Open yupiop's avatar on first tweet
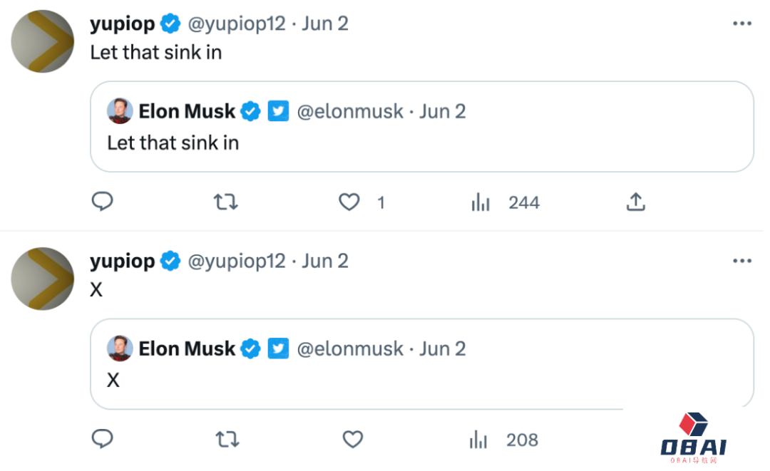 pos(43,41)
